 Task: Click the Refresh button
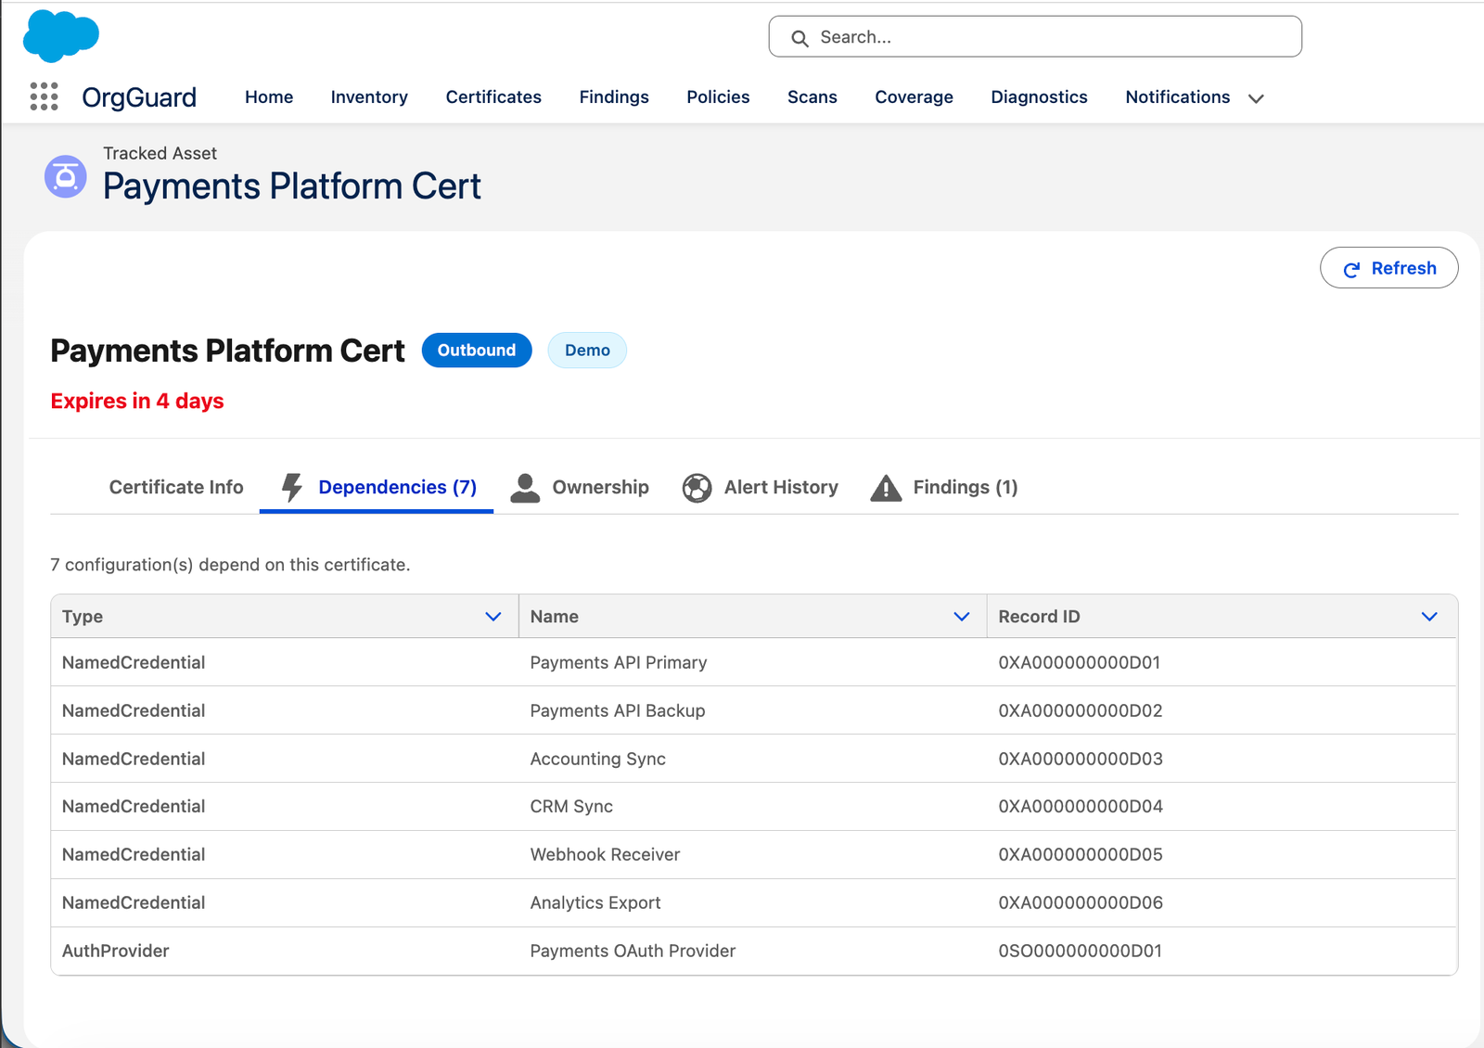click(1389, 268)
